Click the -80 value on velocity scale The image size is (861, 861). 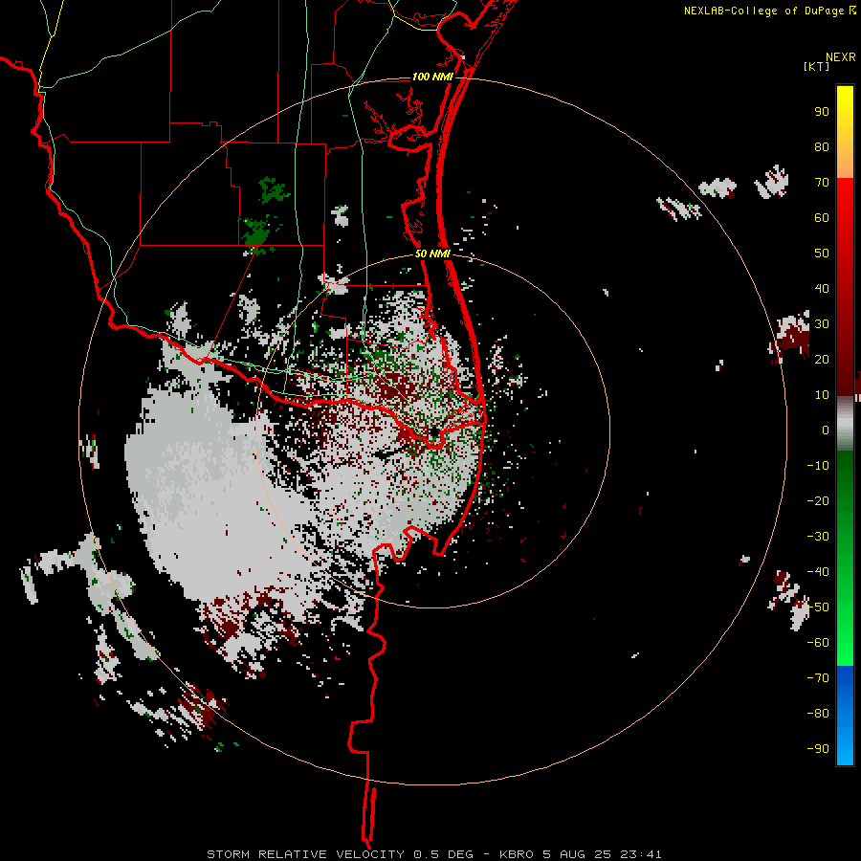coord(818,714)
